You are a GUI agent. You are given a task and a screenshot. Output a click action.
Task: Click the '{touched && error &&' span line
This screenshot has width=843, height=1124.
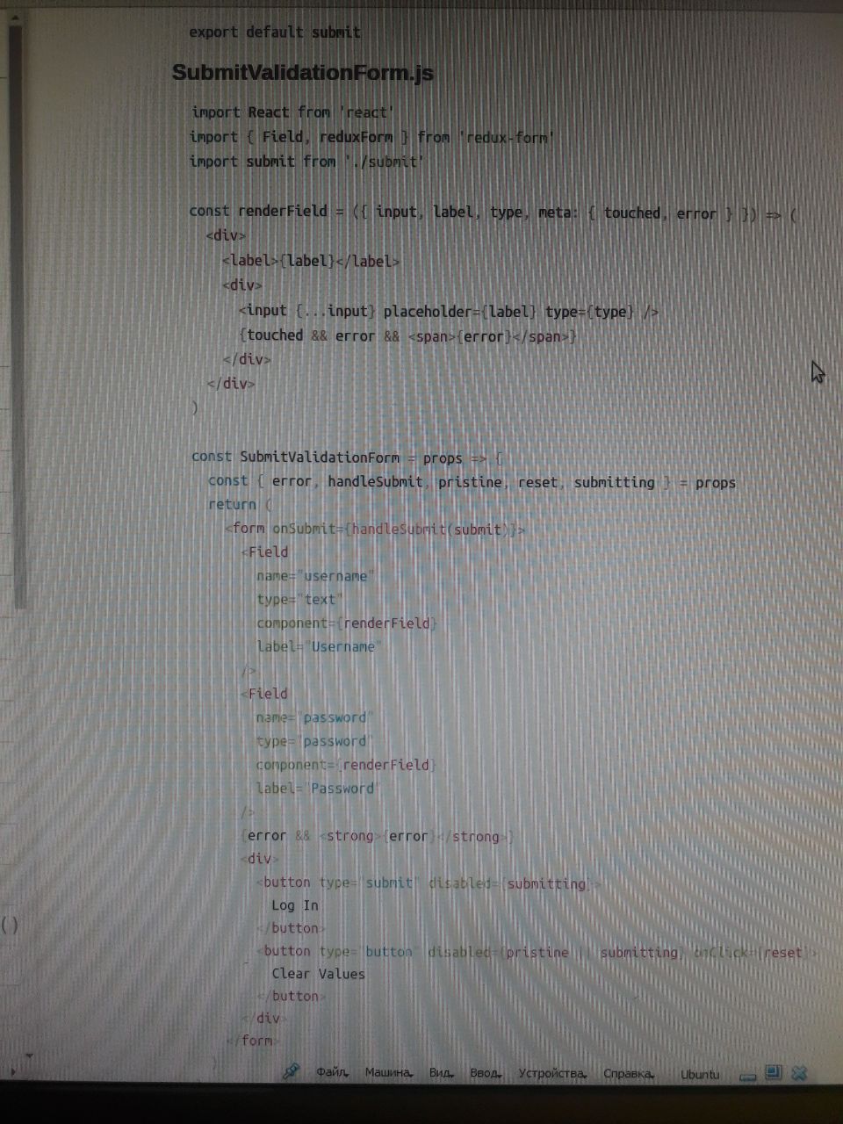click(x=407, y=335)
